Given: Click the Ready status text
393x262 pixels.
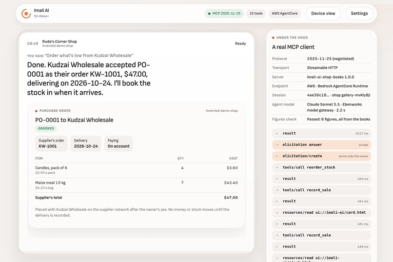Looking at the screenshot, I should pos(240,43).
